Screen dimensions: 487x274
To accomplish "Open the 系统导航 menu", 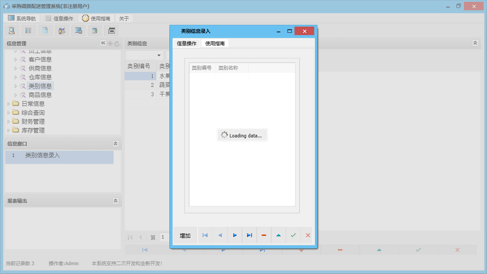I will coord(22,18).
